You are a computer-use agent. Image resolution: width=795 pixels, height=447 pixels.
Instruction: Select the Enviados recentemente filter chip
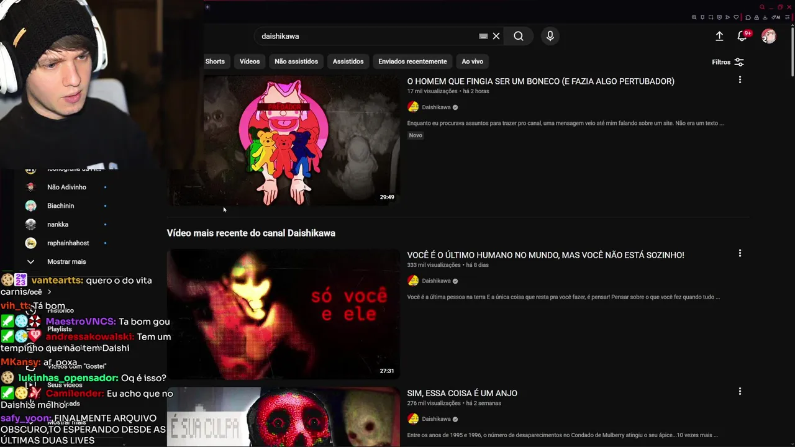tap(412, 61)
